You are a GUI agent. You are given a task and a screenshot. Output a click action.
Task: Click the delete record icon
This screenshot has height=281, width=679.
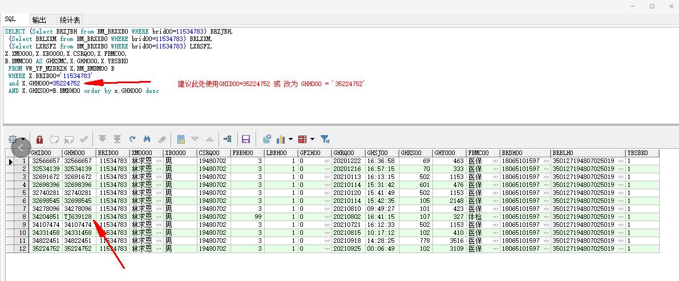point(69,139)
